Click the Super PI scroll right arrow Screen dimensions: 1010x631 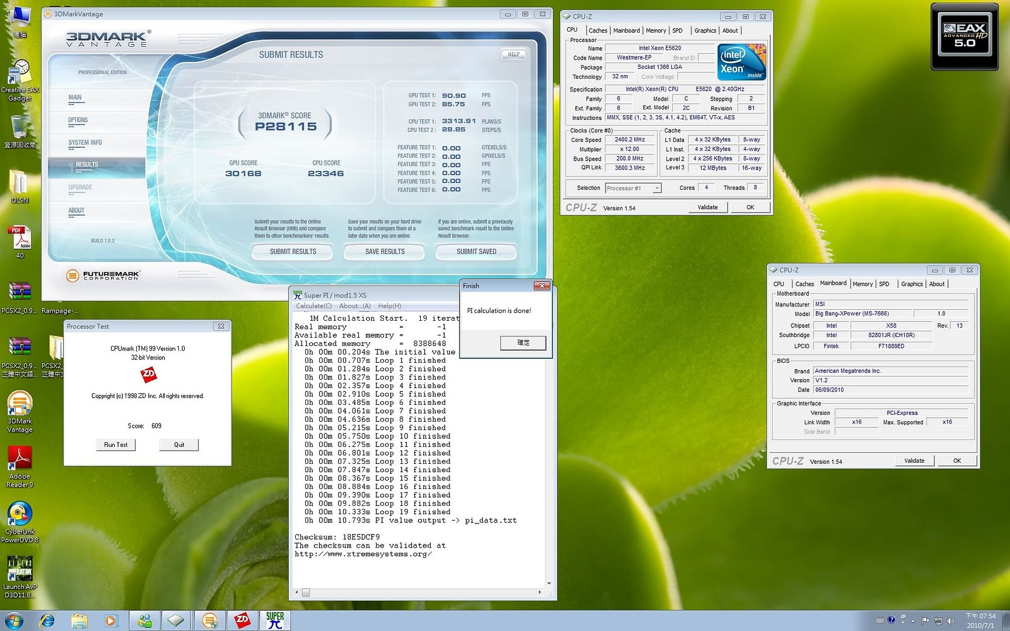[539, 592]
